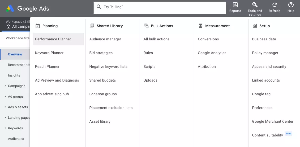Open Location groups

pyautogui.click(x=103, y=94)
